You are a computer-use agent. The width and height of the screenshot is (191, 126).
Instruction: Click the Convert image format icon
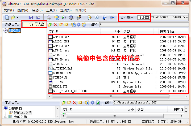56,18
